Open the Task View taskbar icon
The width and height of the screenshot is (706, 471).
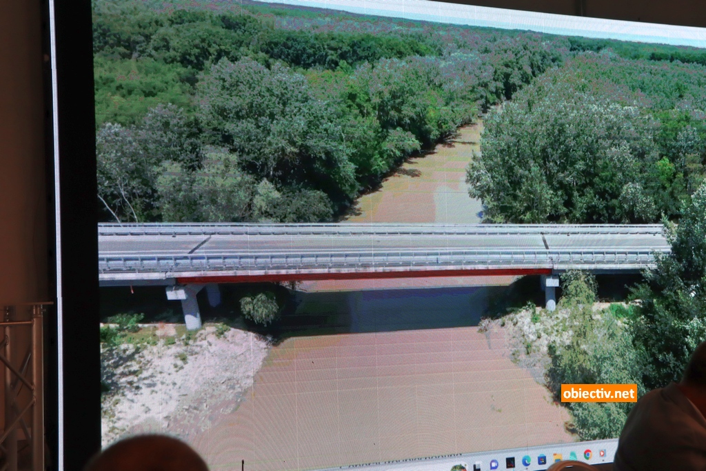(477, 466)
